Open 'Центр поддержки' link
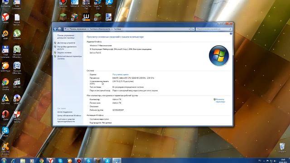Image resolution: width=290 pixels, height=163 pixels. 65,112
